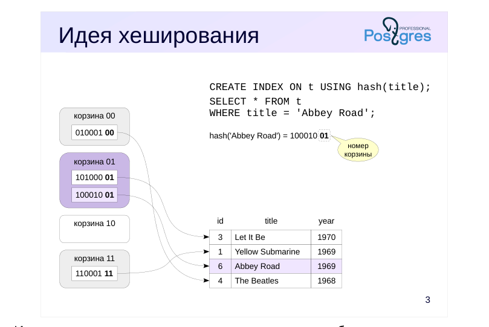Click the yellow 'номер корзины' callout bubble
Viewport: 489px width, 327px height.
[358, 150]
